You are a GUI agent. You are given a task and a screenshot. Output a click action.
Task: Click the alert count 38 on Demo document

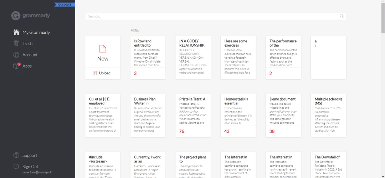(272, 131)
